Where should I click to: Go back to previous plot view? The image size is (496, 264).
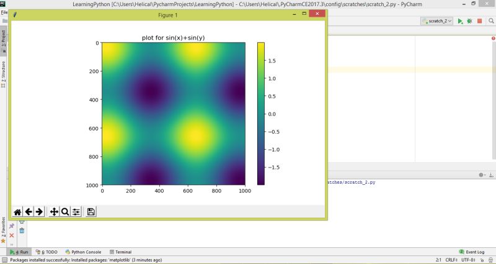point(29,211)
